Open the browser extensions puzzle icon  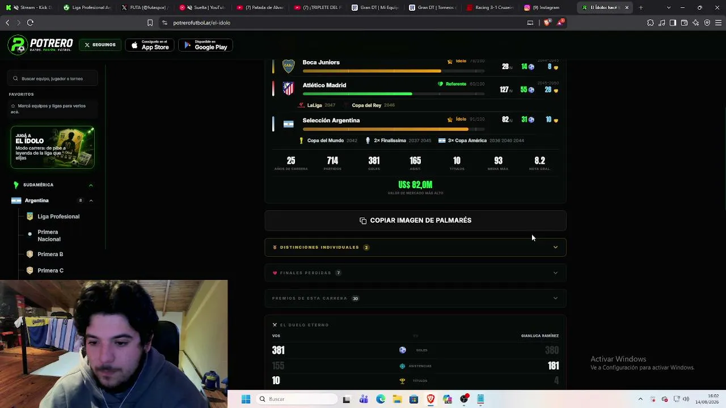(651, 23)
